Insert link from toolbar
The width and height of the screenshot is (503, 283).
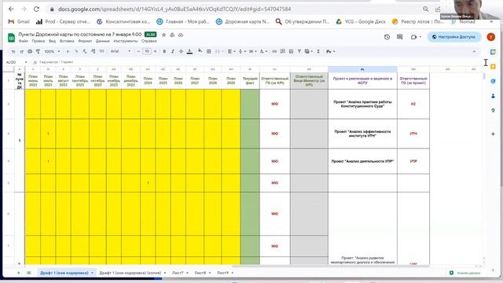point(274,51)
